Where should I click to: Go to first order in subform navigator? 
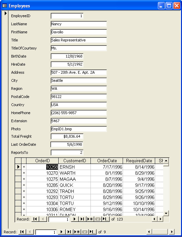pyautogui.click(x=35, y=219)
